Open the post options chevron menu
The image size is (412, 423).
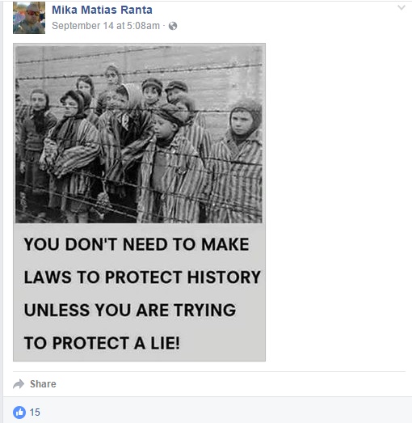coord(401,7)
